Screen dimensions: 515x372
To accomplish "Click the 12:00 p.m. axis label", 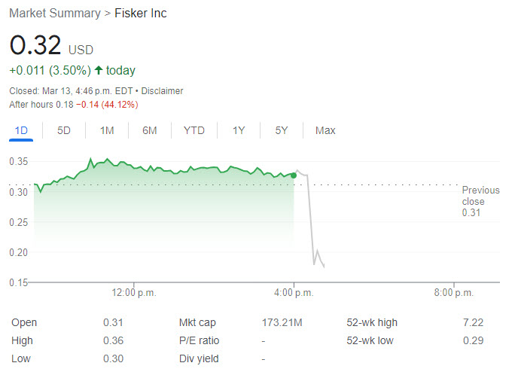I will click(133, 293).
